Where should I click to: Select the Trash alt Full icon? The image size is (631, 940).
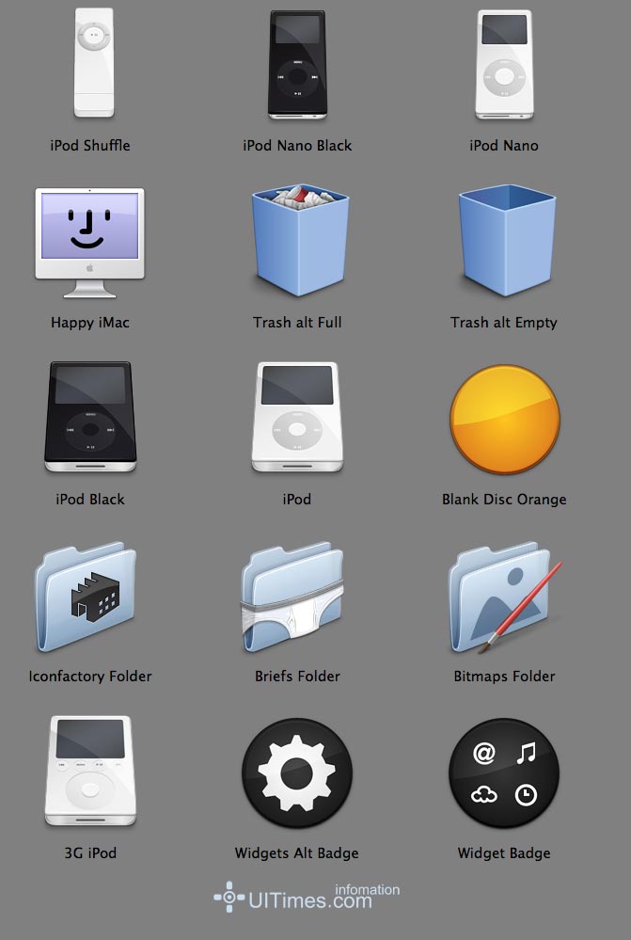pos(300,240)
